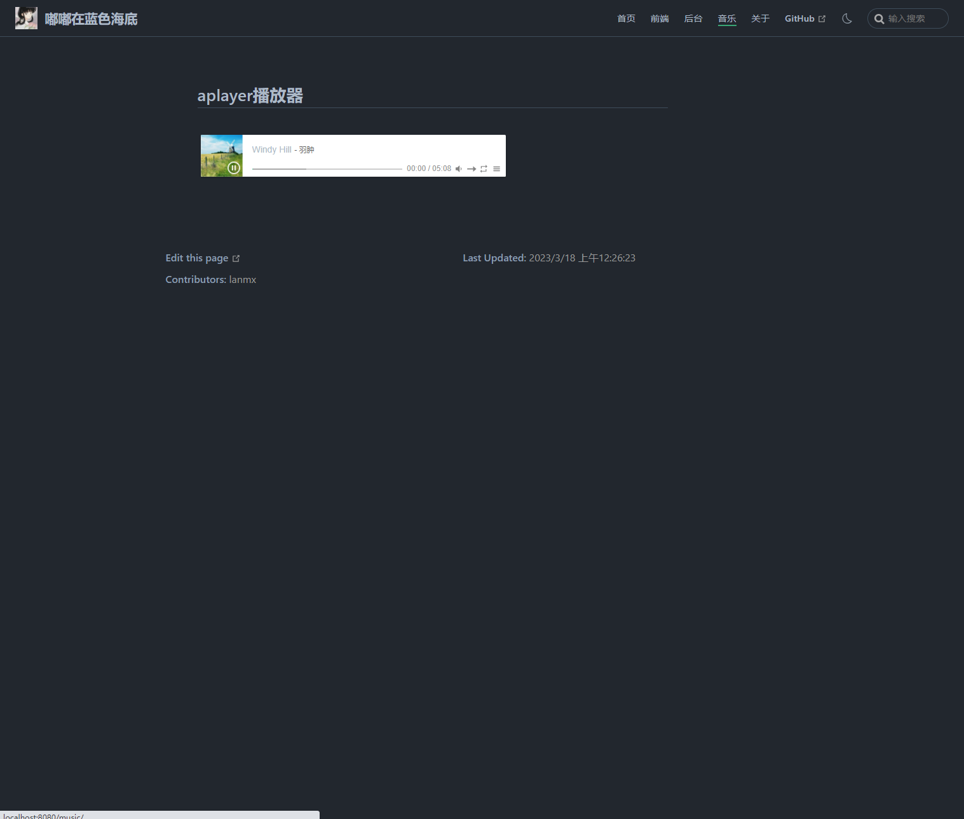Open the 前端 navigation menu
The height and width of the screenshot is (819, 964).
coord(660,18)
